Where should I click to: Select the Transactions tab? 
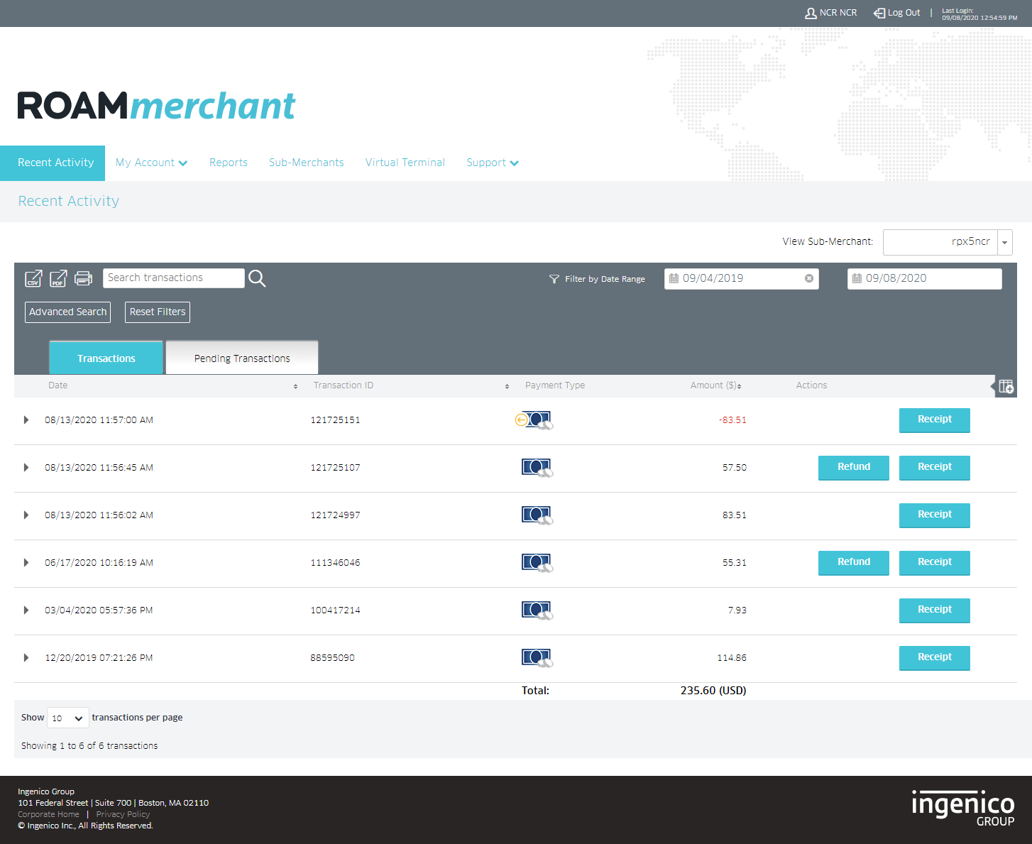106,358
